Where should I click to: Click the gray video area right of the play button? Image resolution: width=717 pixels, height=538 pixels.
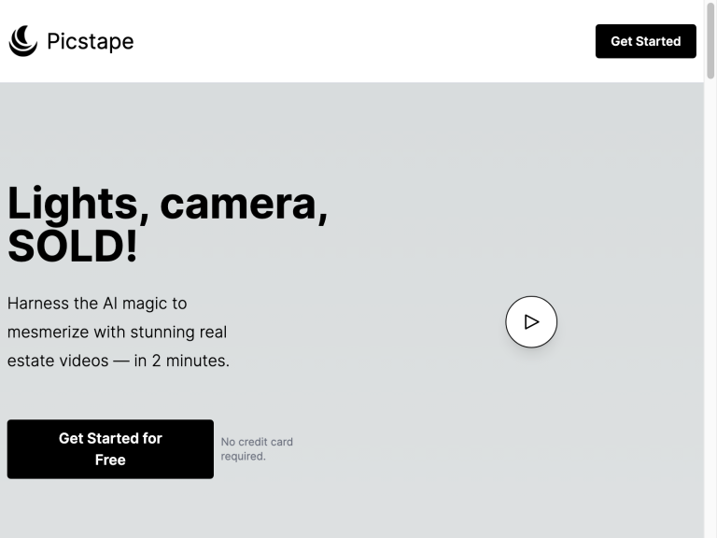pyautogui.click(x=635, y=322)
